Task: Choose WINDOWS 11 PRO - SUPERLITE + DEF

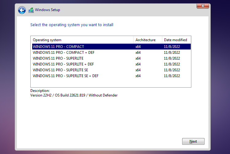Action: (x=111, y=64)
